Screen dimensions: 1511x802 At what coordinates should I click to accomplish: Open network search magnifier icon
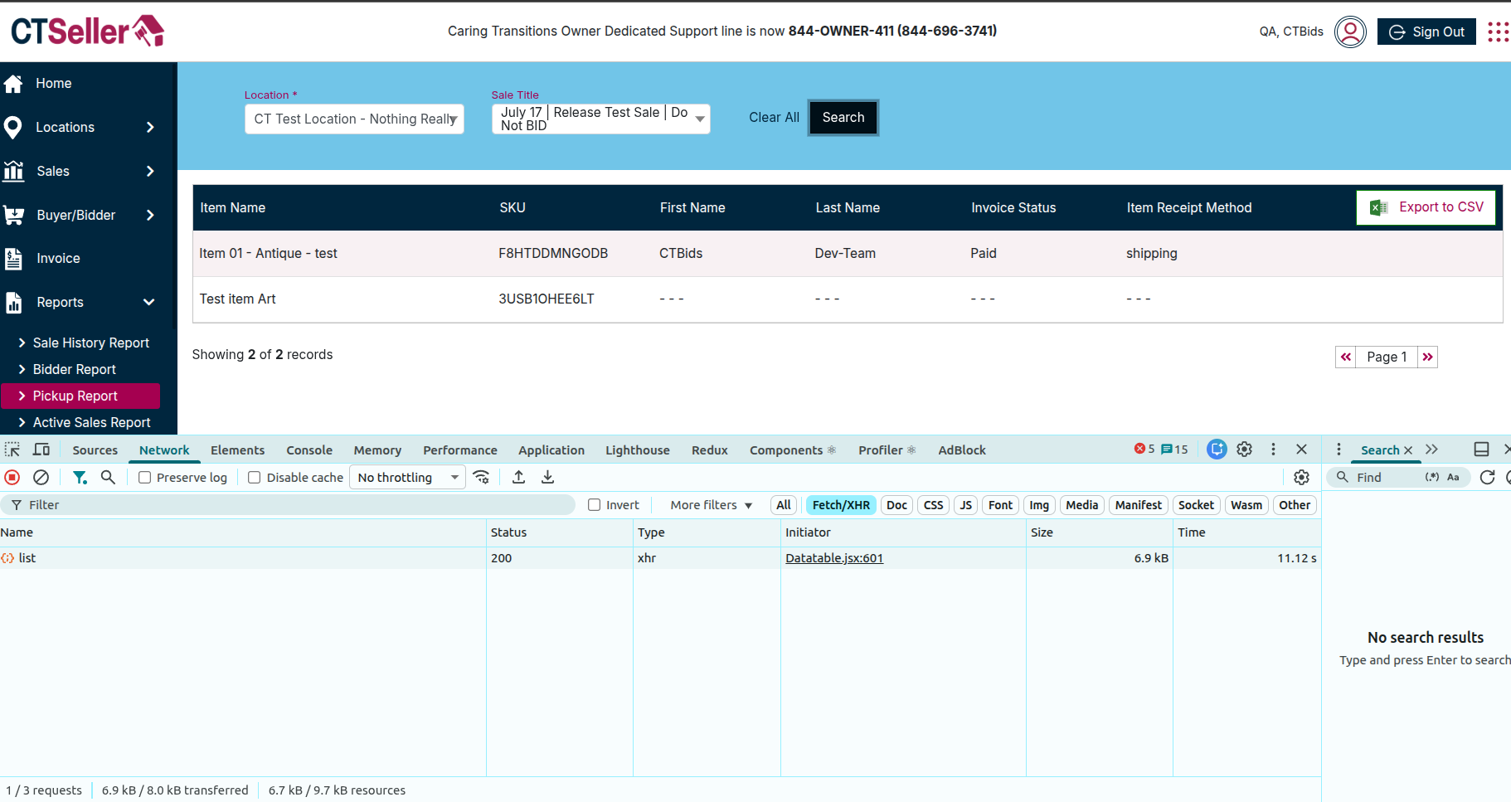coord(108,477)
